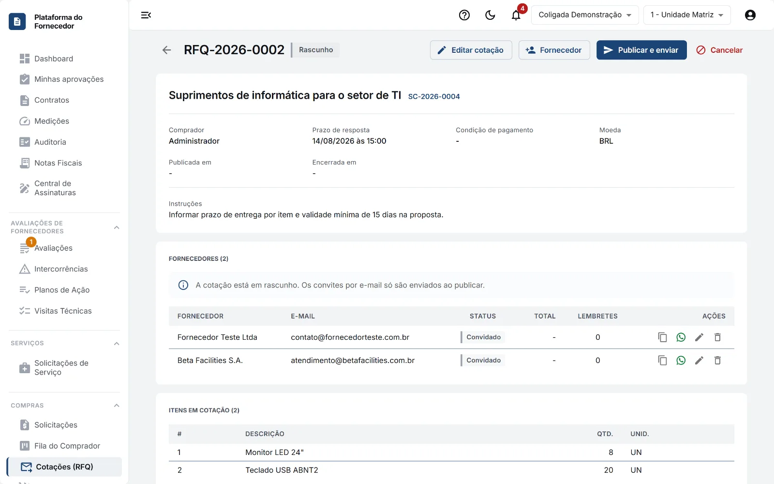The image size is (774, 484).
Task: Open notifications bell icon
Action: (516, 15)
